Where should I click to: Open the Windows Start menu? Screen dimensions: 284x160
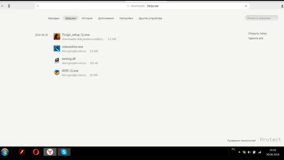coord(5,152)
